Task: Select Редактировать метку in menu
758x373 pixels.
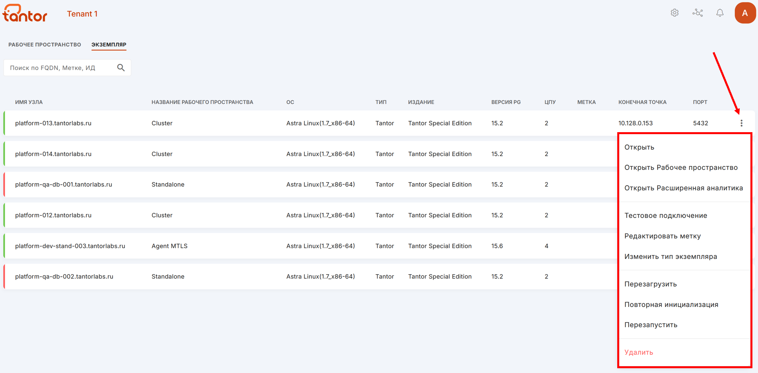Action: (663, 236)
